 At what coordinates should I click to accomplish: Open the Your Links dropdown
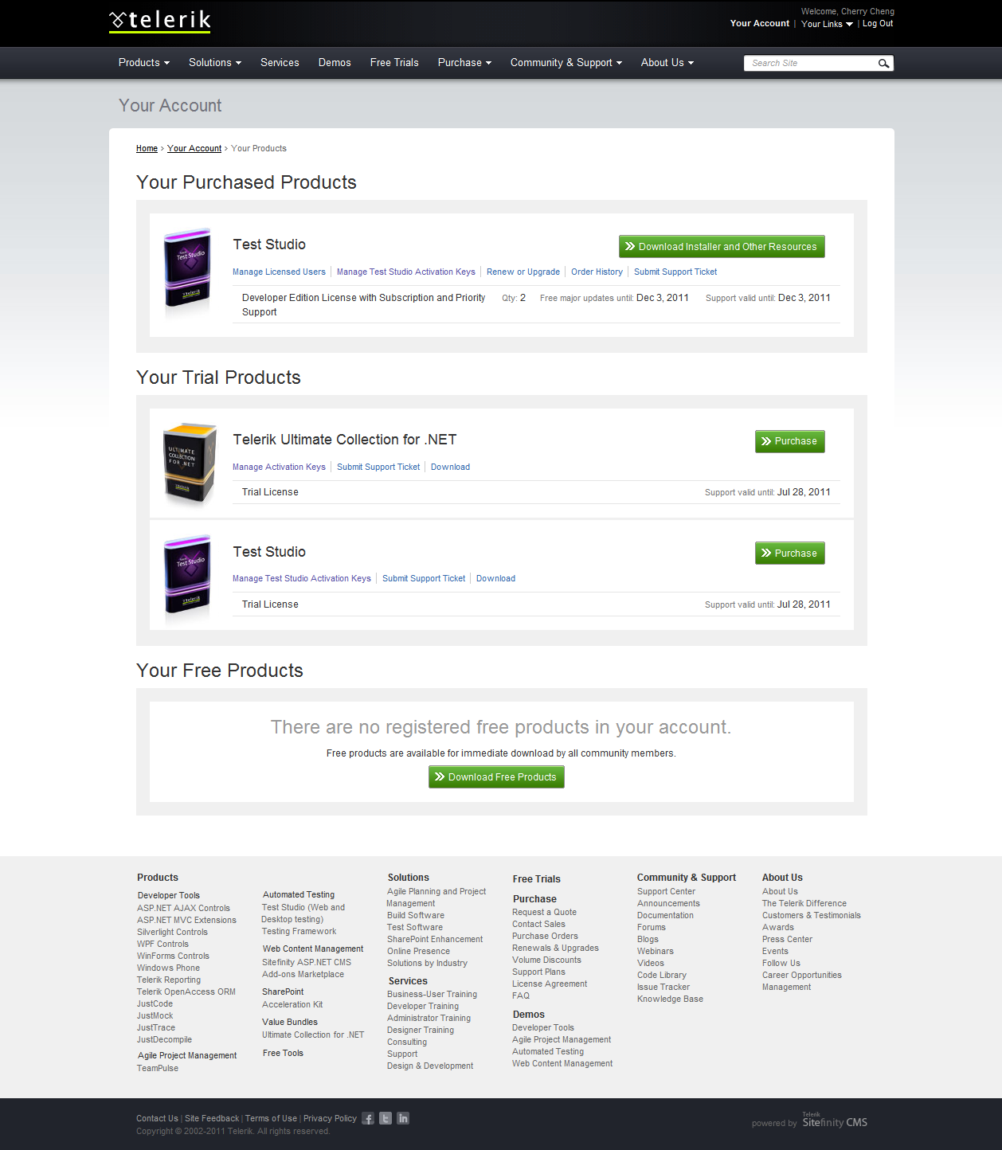coord(827,24)
